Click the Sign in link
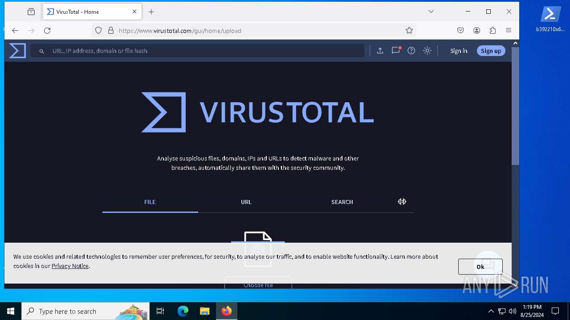570x320 pixels. (x=459, y=51)
